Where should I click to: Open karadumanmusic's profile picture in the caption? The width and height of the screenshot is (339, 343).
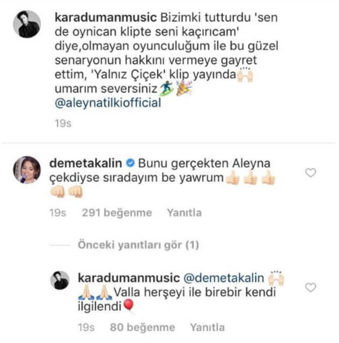coord(27,24)
